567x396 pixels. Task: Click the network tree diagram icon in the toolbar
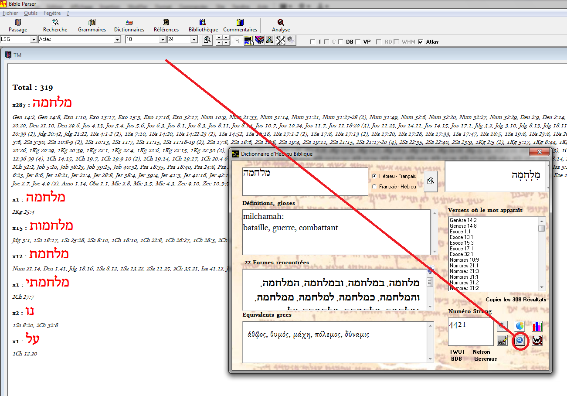270,40
